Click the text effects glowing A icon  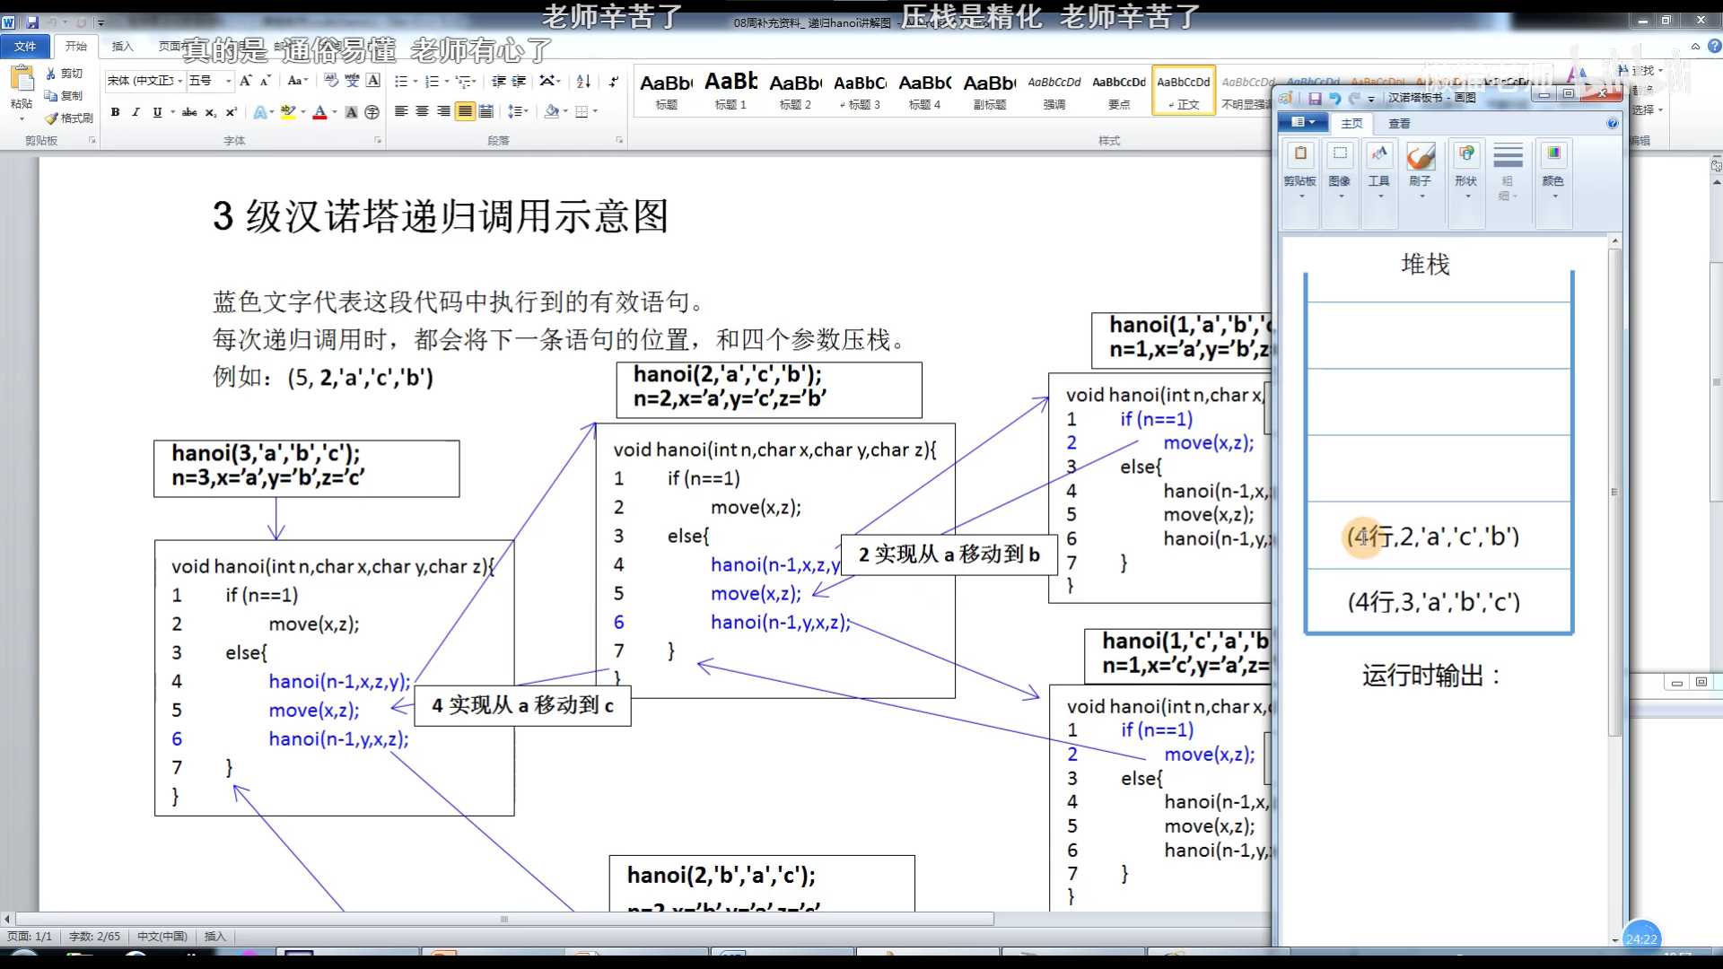pos(259,112)
